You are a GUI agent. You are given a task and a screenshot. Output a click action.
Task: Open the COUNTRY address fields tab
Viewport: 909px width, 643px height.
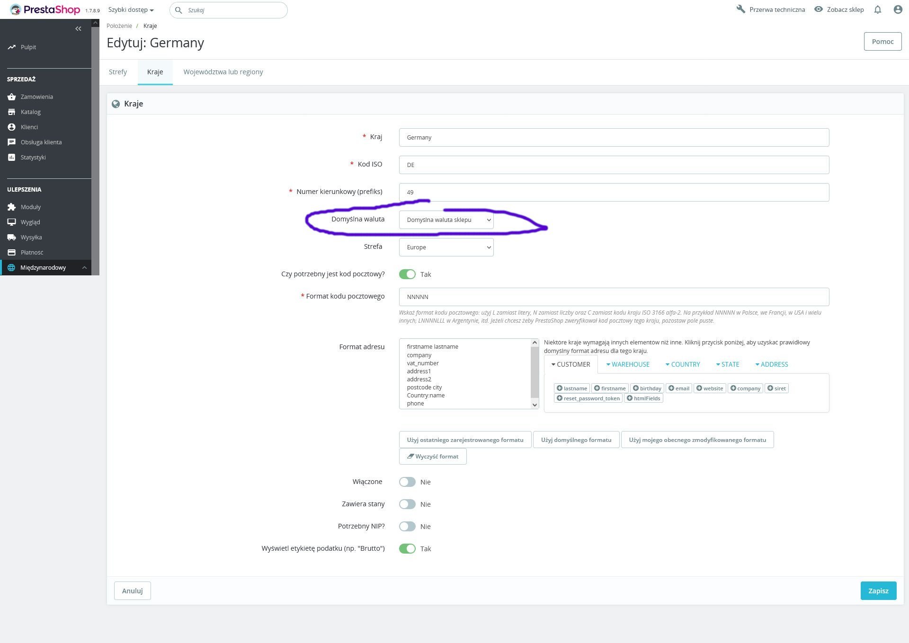point(682,364)
